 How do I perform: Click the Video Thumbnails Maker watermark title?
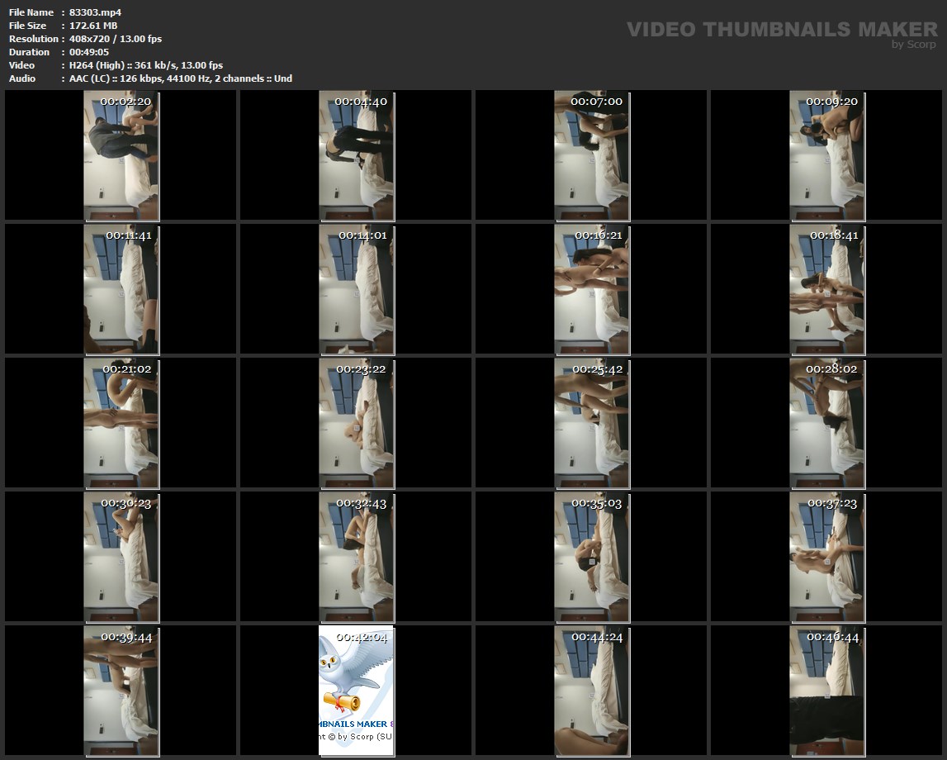point(781,29)
